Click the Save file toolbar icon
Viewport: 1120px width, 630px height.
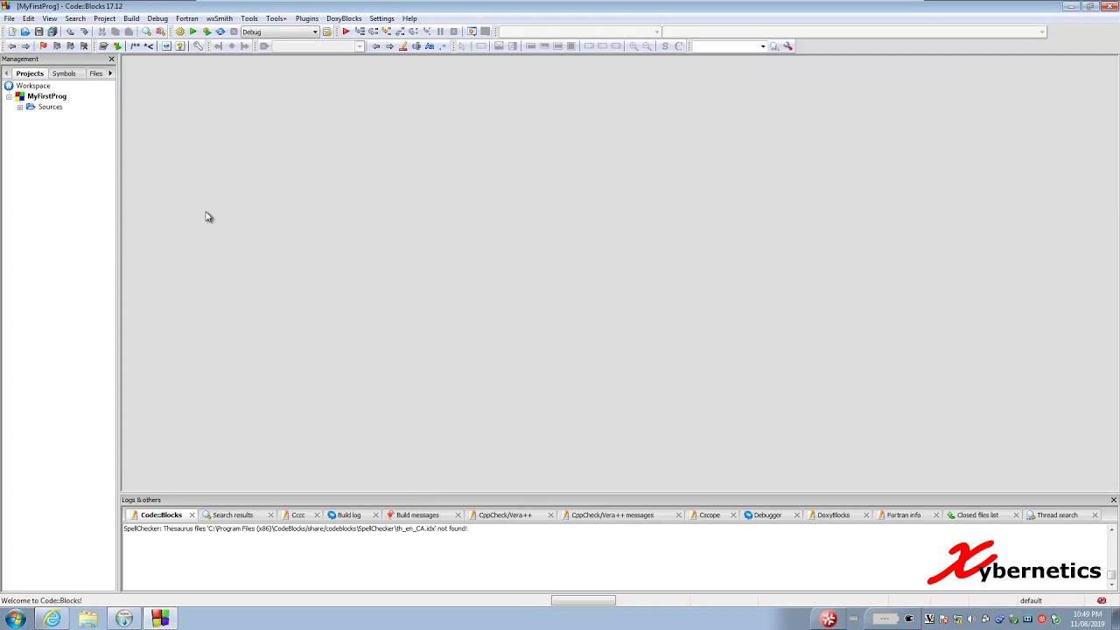point(38,31)
